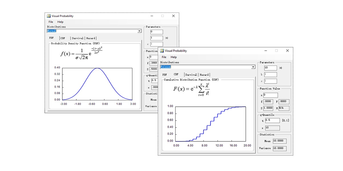Open the Distributions dropdown in Poisson window
343x171 pixels.
point(253,67)
